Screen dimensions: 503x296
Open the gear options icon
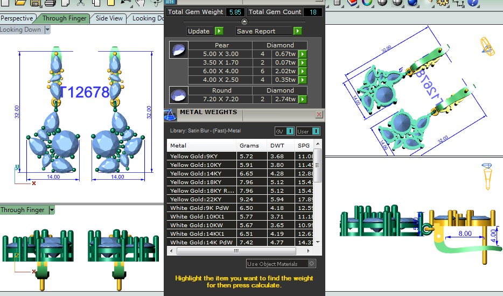443,3
